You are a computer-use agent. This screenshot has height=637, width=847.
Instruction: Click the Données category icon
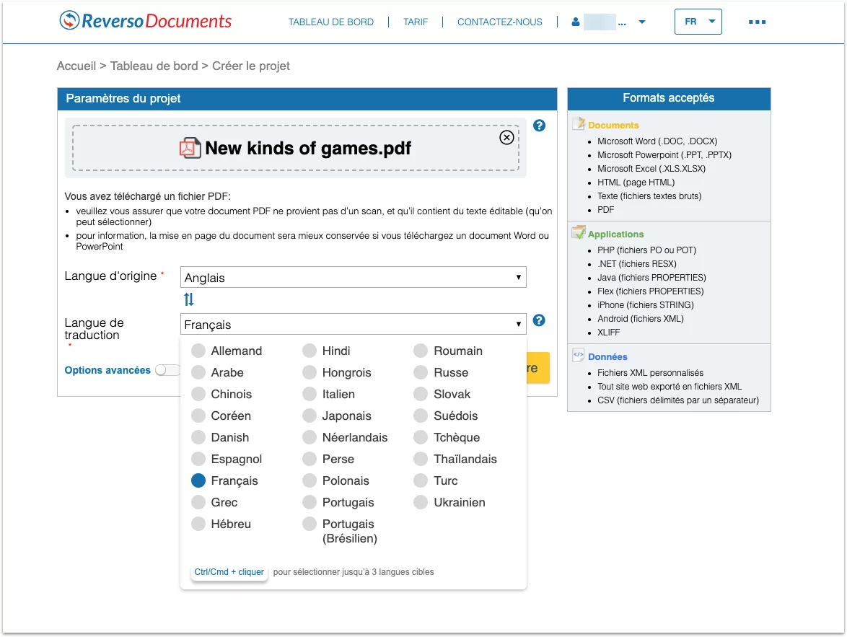pos(579,356)
